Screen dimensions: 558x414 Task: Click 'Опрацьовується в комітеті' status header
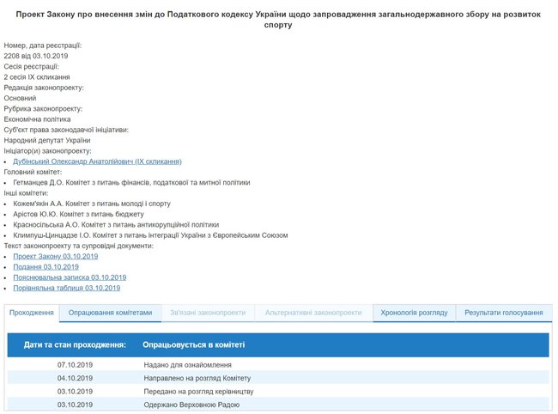(194, 345)
